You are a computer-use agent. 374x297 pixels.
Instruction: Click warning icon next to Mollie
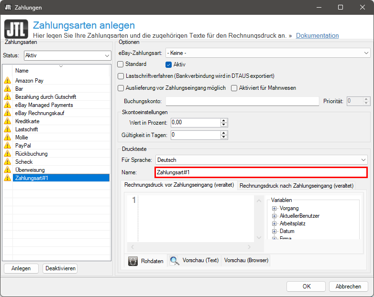click(7, 138)
